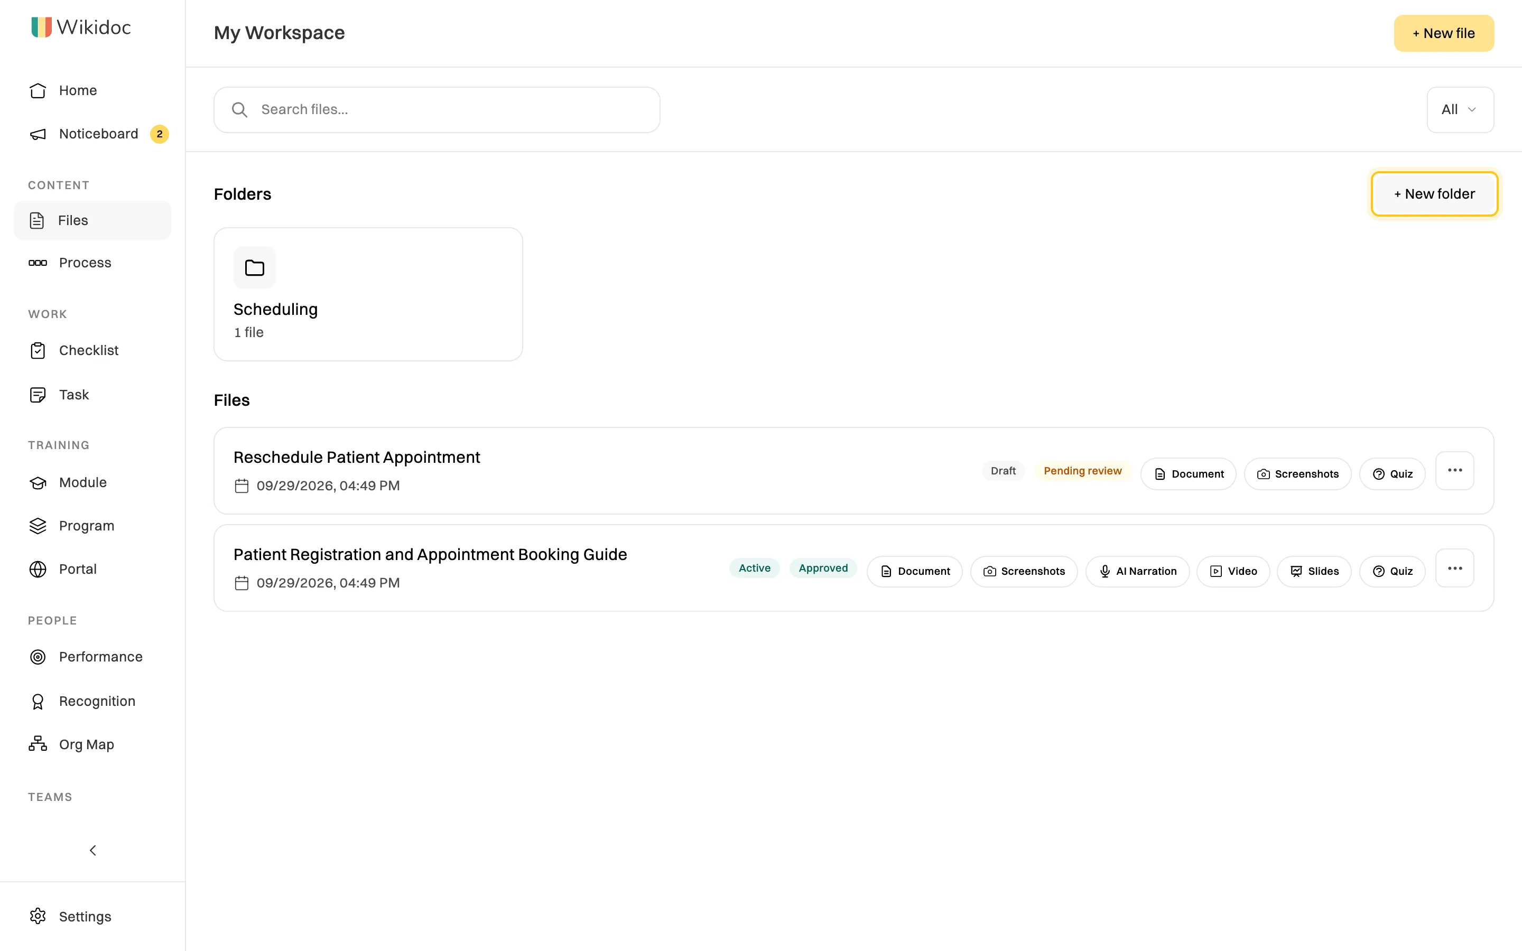Image resolution: width=1522 pixels, height=951 pixels.
Task: Click the Pending review status tag
Action: coord(1083,470)
